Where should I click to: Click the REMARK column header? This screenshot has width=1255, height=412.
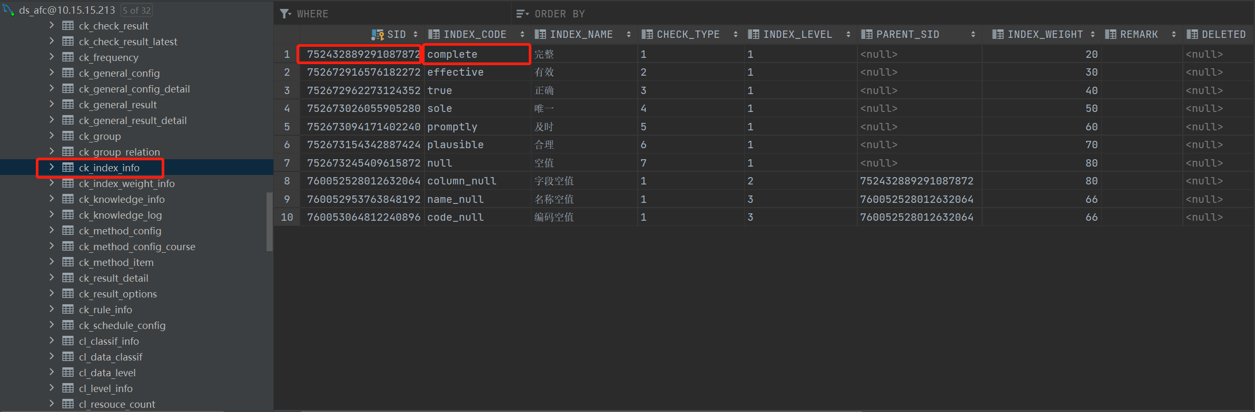click(1139, 35)
